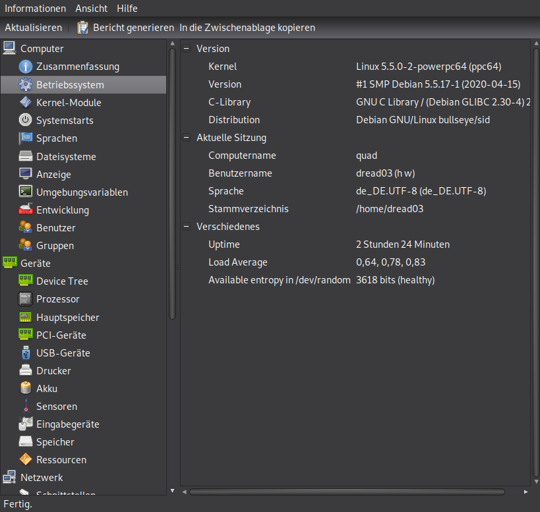Open the Device Tree icon
Viewport: 540px width, 512px height.
tap(26, 281)
